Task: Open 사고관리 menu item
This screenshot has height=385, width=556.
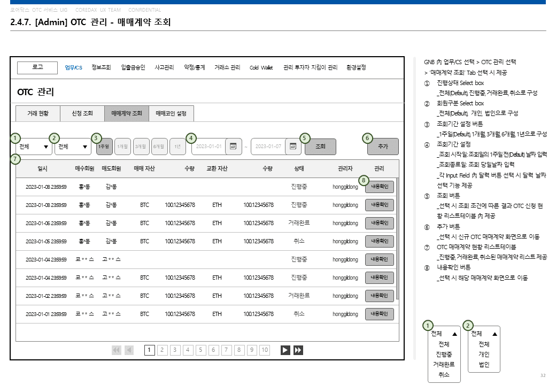Action: pyautogui.click(x=164, y=67)
